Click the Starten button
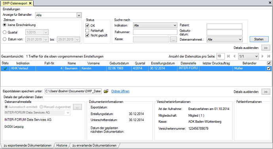 259,39
